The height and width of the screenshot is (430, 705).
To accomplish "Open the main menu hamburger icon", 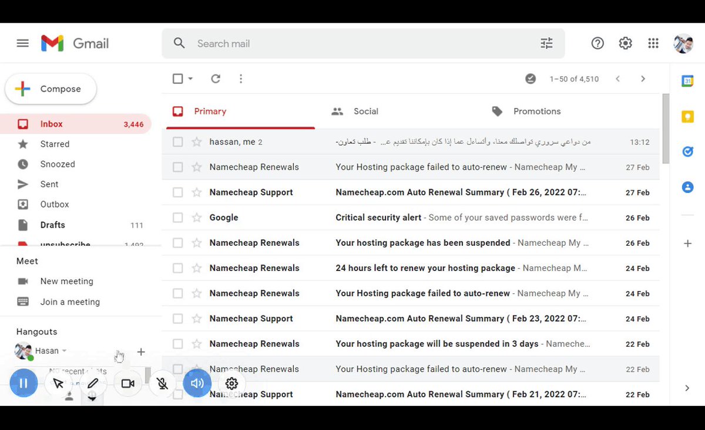I will pyautogui.click(x=23, y=43).
